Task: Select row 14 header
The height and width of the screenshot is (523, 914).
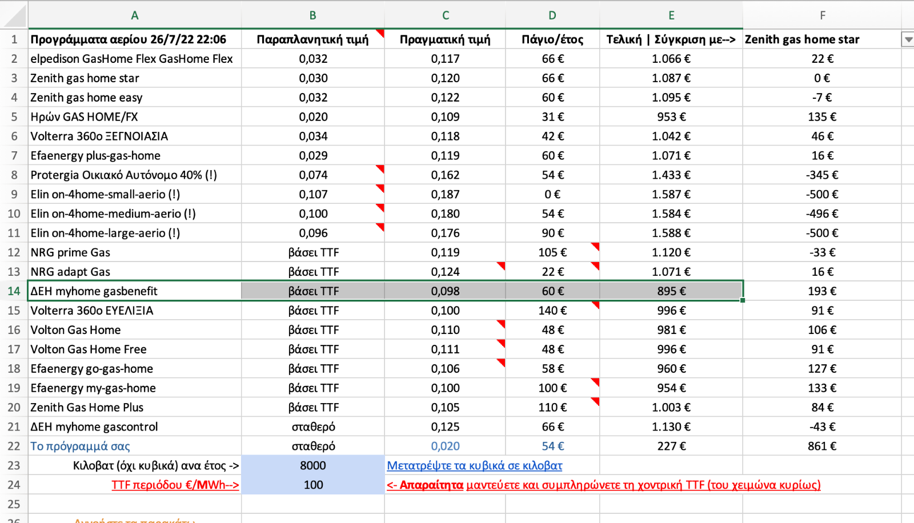Action: click(x=14, y=291)
